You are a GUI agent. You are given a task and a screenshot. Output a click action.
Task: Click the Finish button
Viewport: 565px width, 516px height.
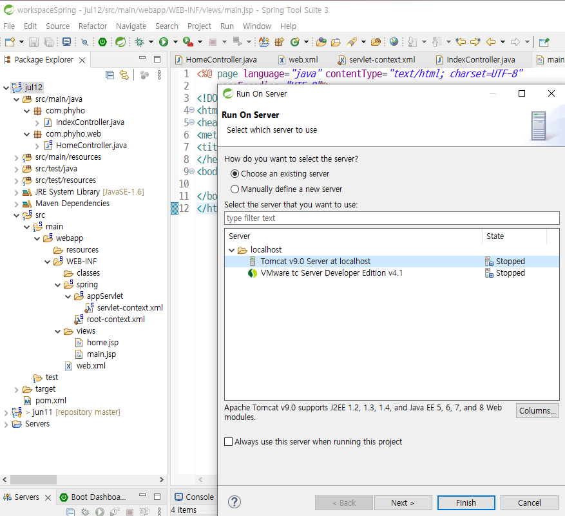point(466,502)
